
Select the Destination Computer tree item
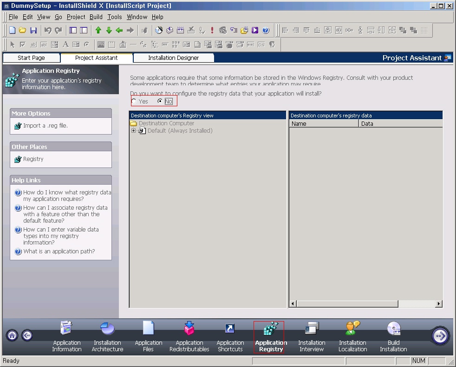click(x=166, y=123)
